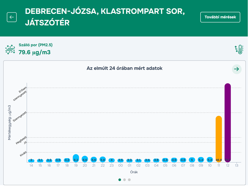
Task: Click the 79.6 µg/m3 reading value
Action: coord(35,52)
